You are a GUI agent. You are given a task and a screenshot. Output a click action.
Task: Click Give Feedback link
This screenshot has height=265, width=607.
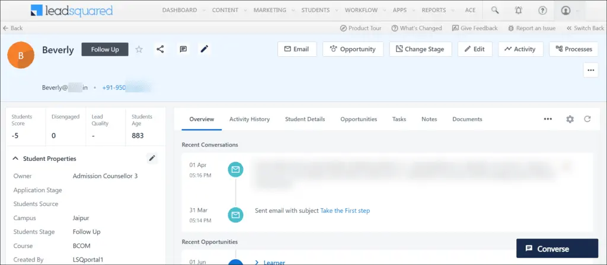tap(475, 28)
